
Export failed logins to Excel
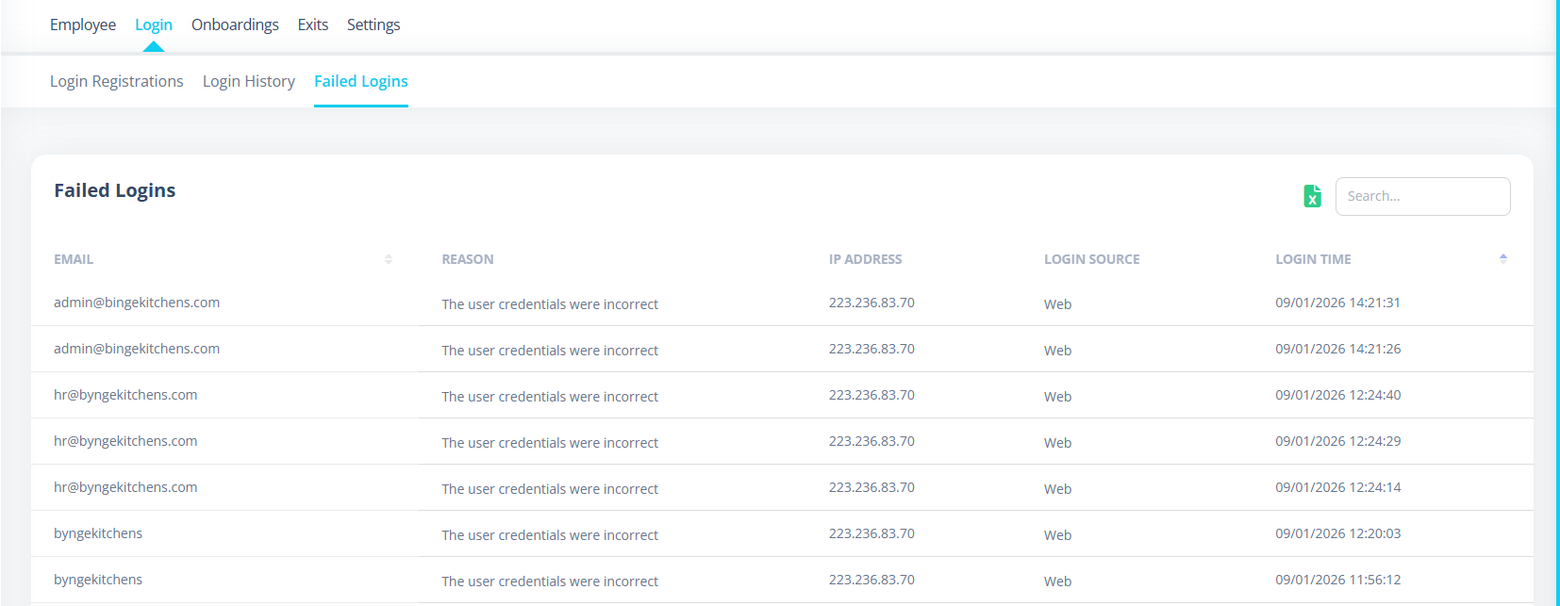point(1312,196)
